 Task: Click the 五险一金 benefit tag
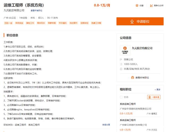click(x=8, y=23)
